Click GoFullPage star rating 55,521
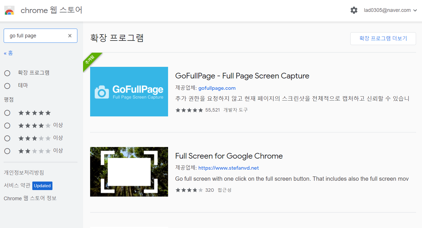 tap(198, 110)
